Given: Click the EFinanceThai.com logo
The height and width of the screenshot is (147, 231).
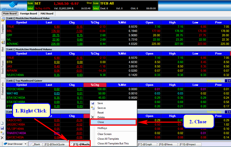Looking at the screenshot, I should 13,5.
